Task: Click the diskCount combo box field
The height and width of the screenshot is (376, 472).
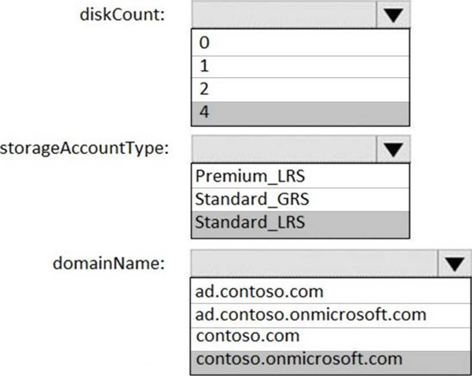Action: (x=283, y=14)
